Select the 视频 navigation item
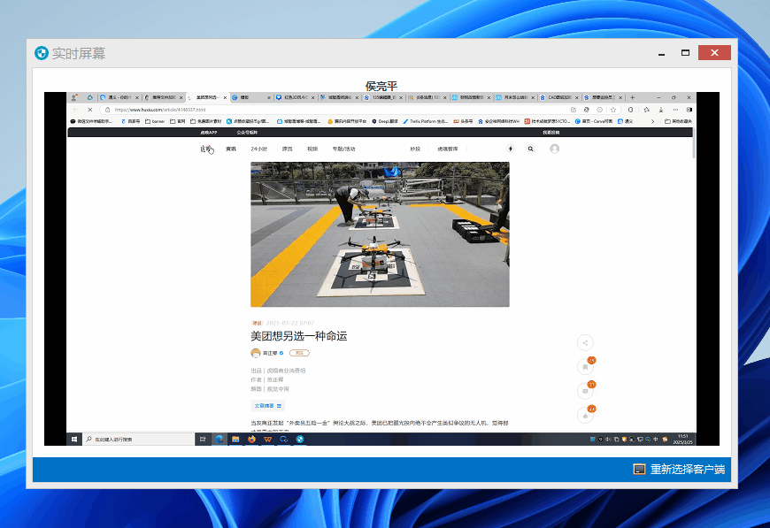Image resolution: width=770 pixels, height=528 pixels. [312, 149]
